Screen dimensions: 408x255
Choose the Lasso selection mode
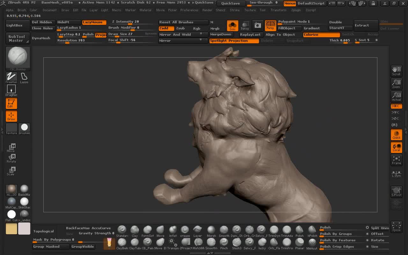tap(24, 78)
